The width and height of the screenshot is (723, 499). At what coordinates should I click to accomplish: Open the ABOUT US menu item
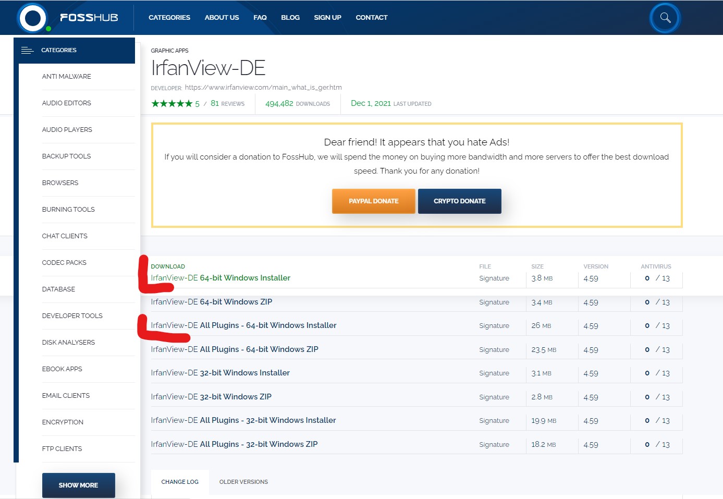222,17
